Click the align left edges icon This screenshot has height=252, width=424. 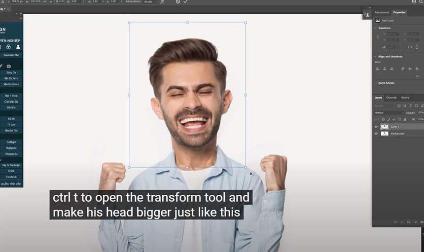378,69
